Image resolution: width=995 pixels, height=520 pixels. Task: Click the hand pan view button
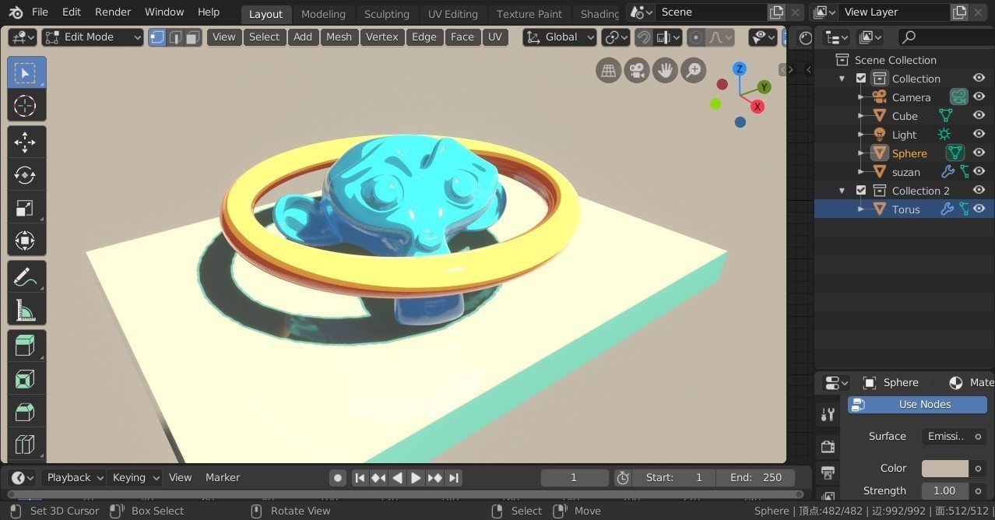665,71
